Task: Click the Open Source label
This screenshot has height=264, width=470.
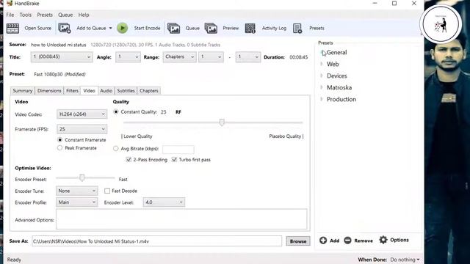Action: (x=38, y=28)
